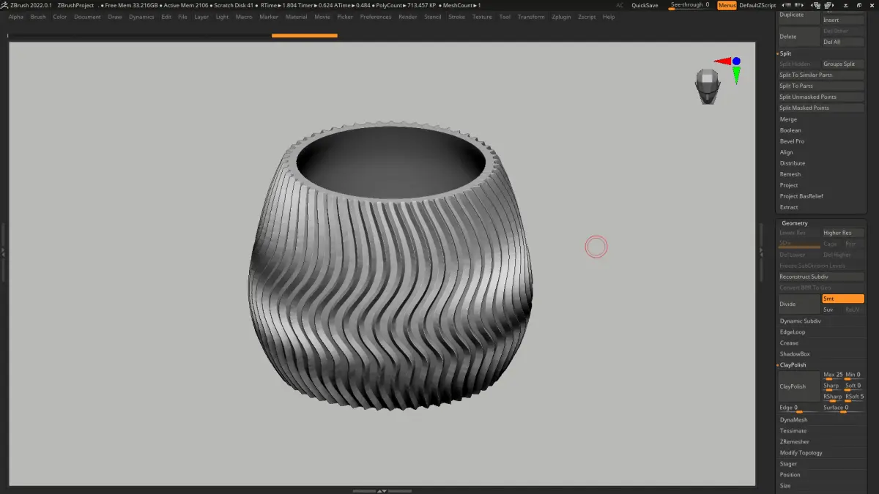The width and height of the screenshot is (879, 494).
Task: Toggle the Suv option under Divide
Action: [832, 310]
